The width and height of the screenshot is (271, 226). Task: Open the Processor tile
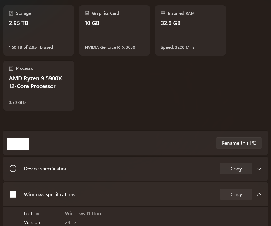click(39, 86)
